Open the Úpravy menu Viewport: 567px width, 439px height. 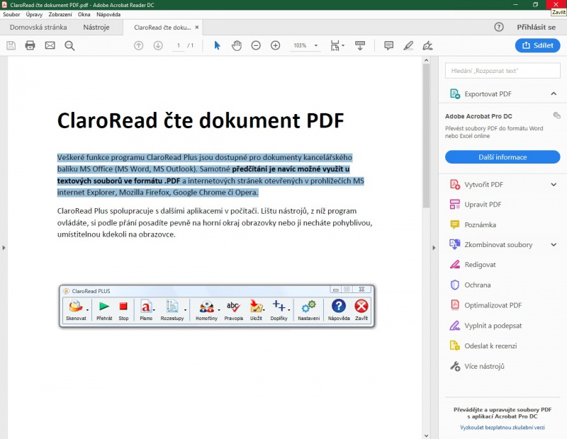pyautogui.click(x=34, y=14)
